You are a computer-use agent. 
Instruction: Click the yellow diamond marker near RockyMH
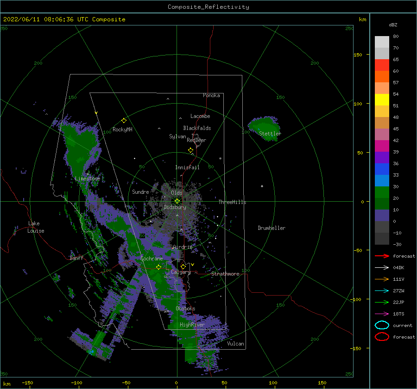124,121
